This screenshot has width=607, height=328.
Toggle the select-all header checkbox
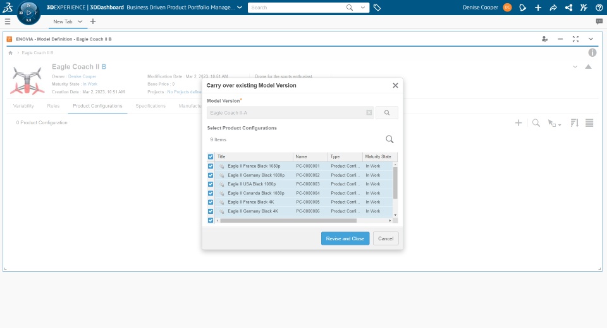point(211,157)
